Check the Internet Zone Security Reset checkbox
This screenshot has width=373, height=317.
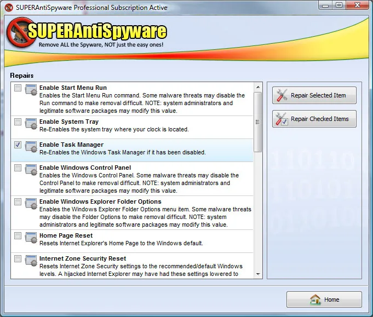(x=18, y=258)
